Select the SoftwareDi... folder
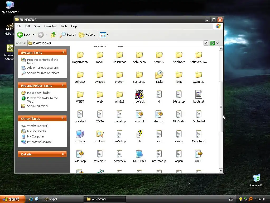 tap(199, 58)
